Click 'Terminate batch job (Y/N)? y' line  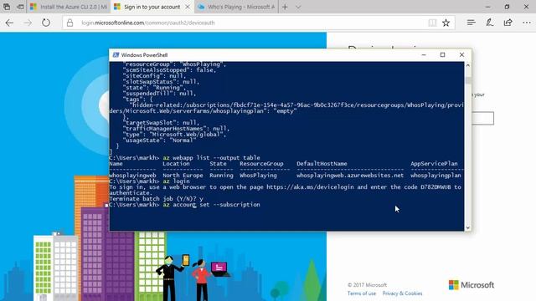click(157, 199)
